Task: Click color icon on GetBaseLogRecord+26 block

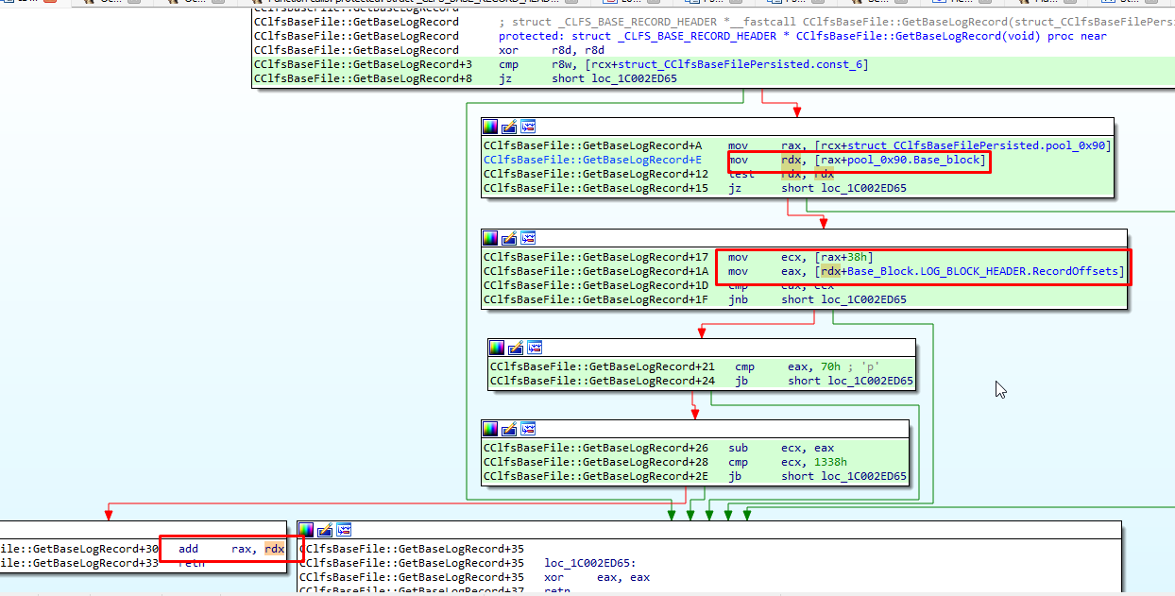Action: 490,429
